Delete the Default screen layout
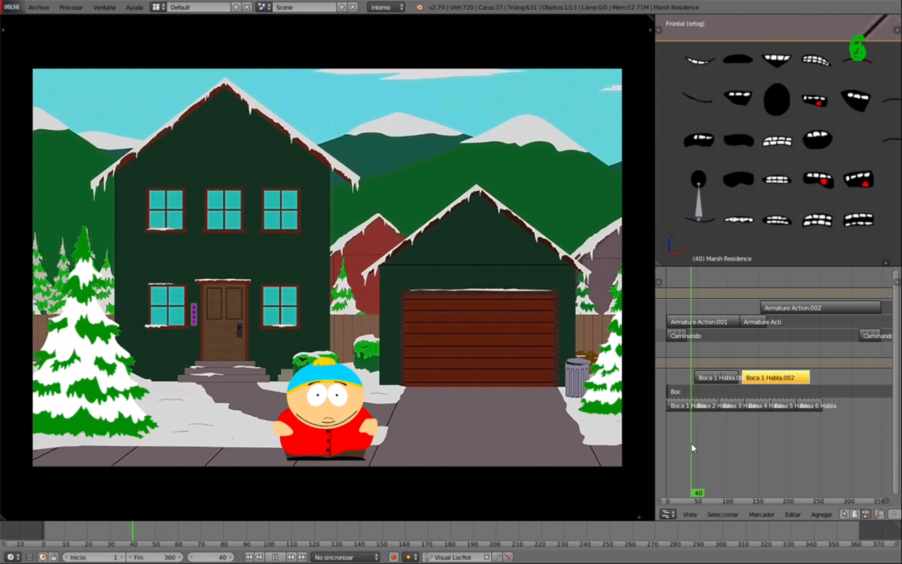 click(247, 8)
